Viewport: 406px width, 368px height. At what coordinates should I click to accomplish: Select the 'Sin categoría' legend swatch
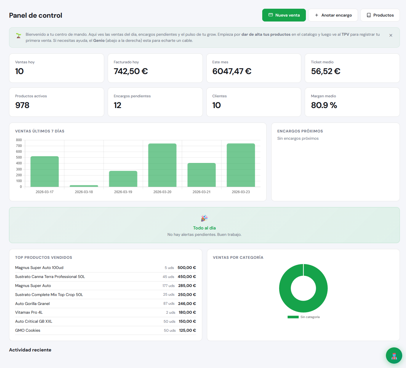(x=293, y=317)
